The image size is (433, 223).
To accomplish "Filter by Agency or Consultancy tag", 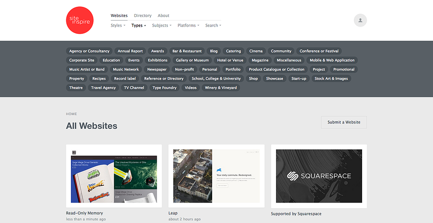I will click(89, 51).
